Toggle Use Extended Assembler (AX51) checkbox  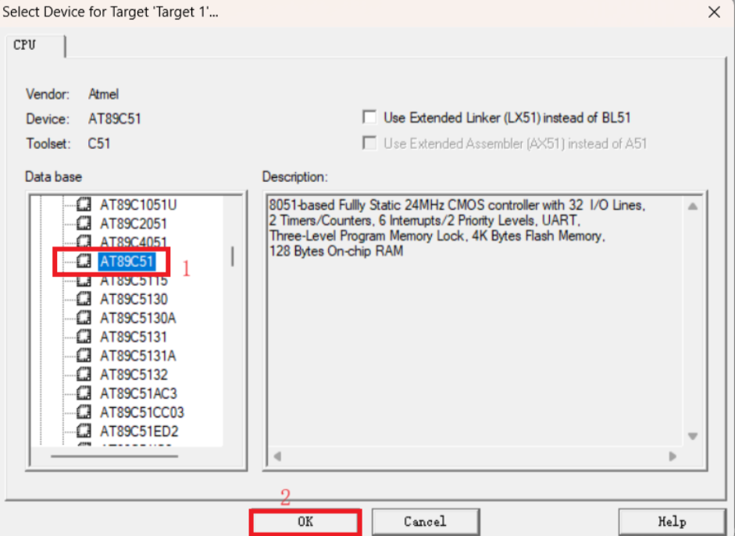[x=369, y=143]
